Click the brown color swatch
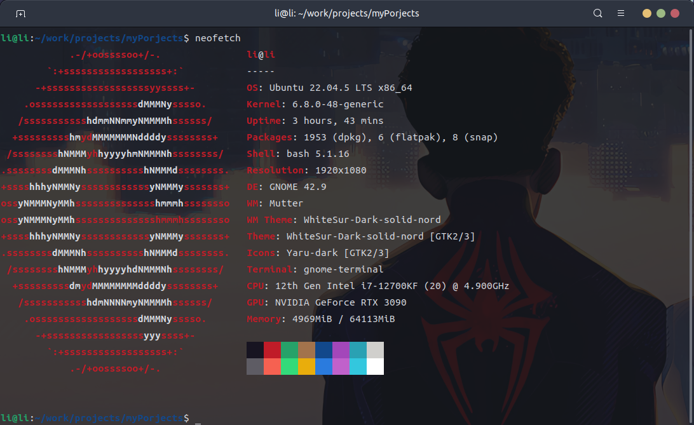 307,350
